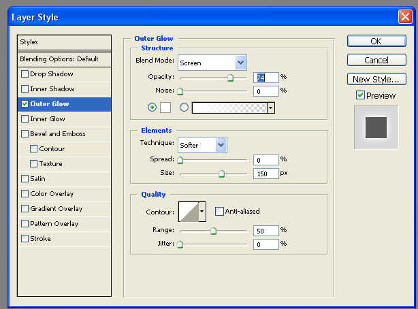418x309 pixels.
Task: Select the Gradient Overlay label
Action: point(57,208)
